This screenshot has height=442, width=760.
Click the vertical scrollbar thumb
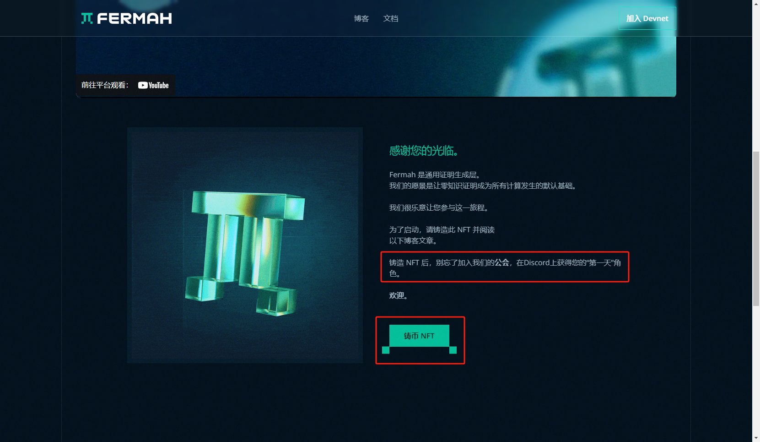pos(756,229)
